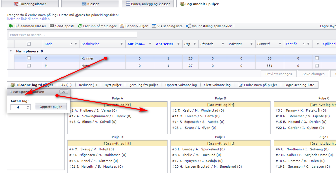Click the Endre navn på puljer pencil icon

pos(241,85)
